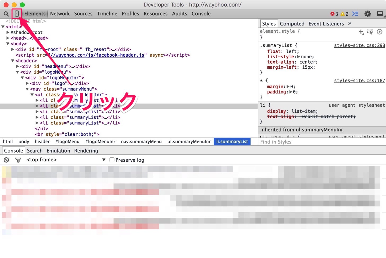Image resolution: width=386 pixels, height=258 pixels.
Task: Click the console filter funnel icon
Action: coord(18,160)
